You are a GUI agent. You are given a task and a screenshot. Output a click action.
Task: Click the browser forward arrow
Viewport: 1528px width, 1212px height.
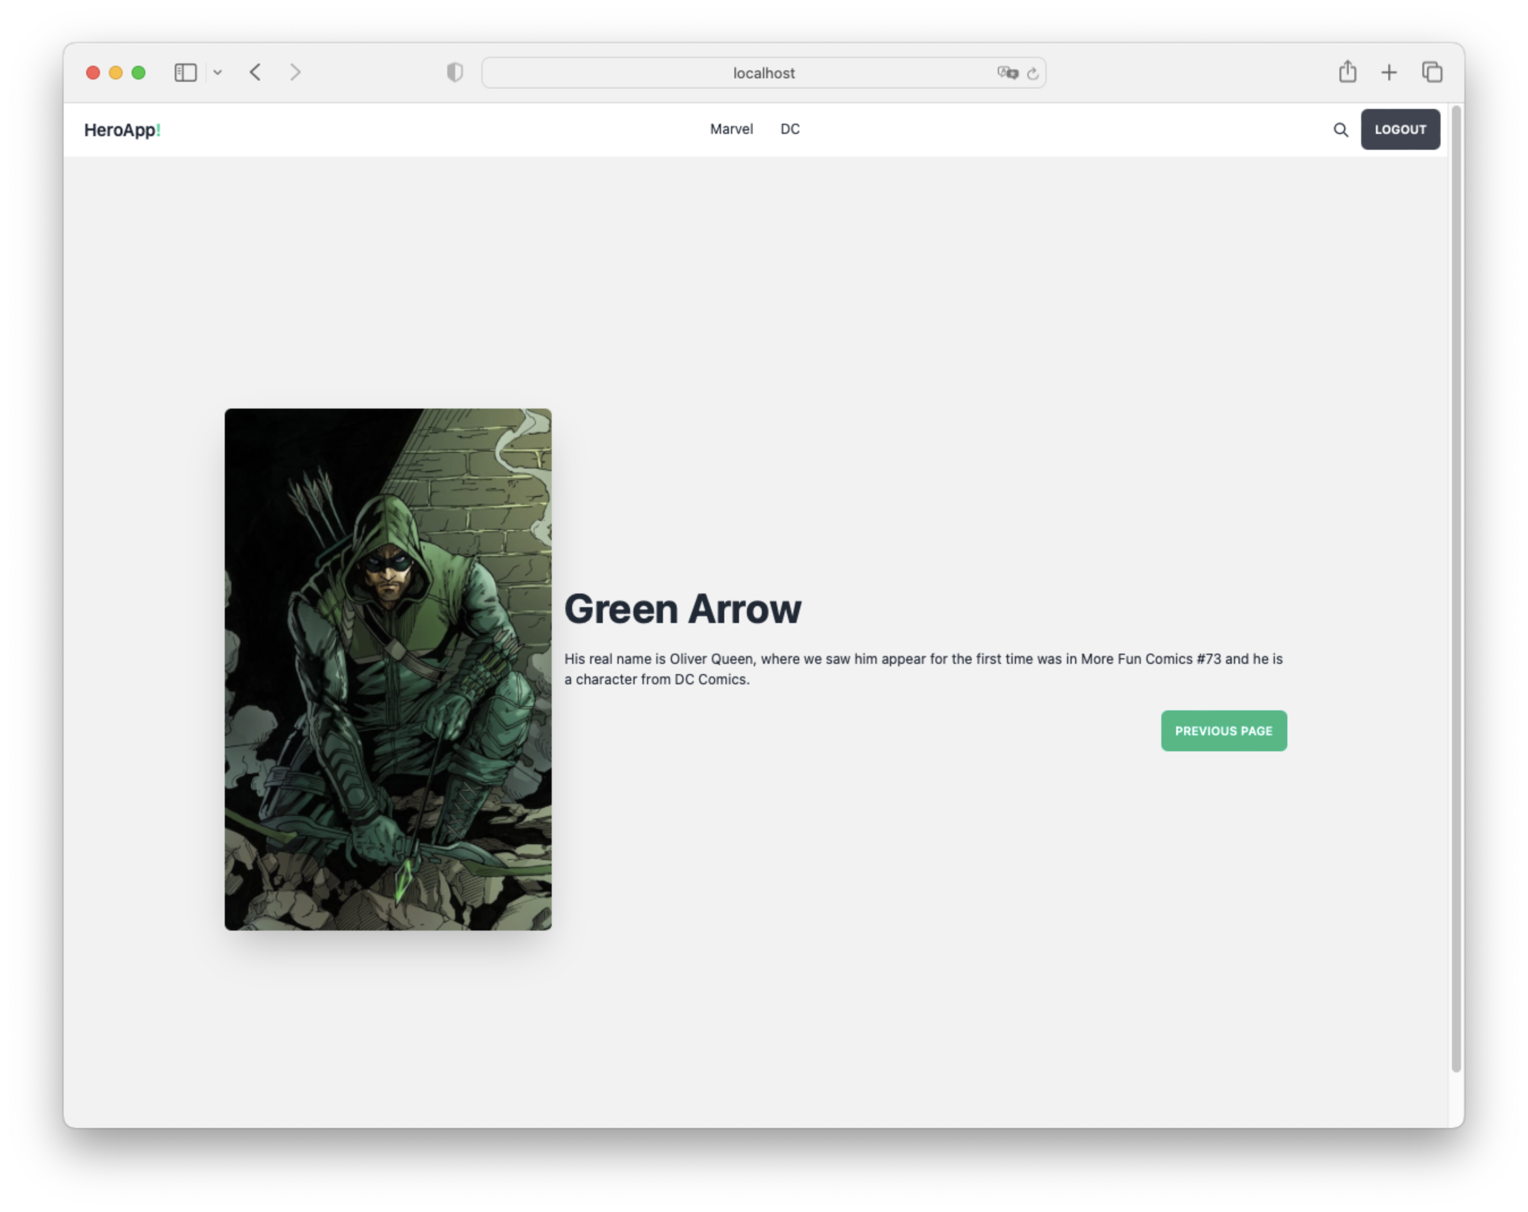[x=296, y=72]
